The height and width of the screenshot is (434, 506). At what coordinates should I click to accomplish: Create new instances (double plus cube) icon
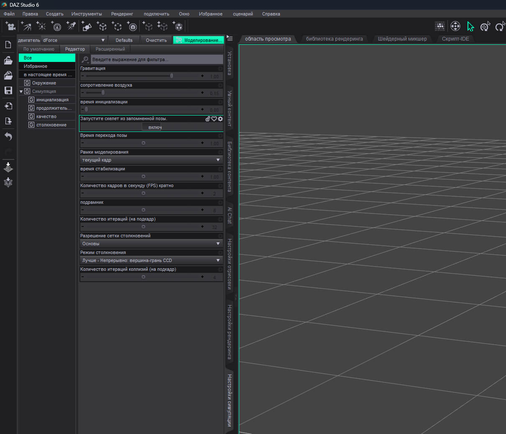(162, 26)
